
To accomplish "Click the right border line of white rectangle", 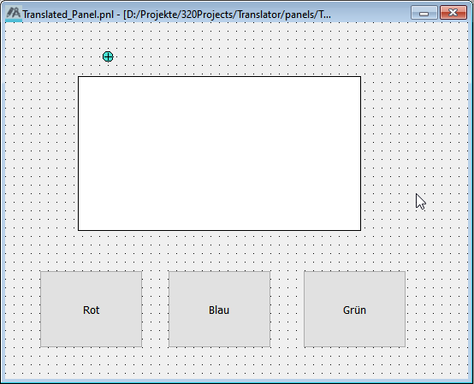I will pyautogui.click(x=361, y=153).
